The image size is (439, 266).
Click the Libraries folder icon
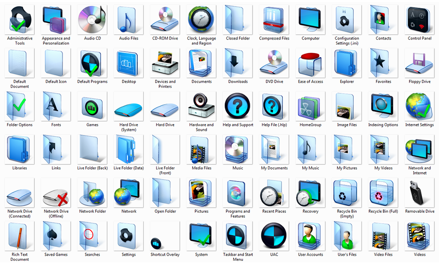click(x=20, y=150)
